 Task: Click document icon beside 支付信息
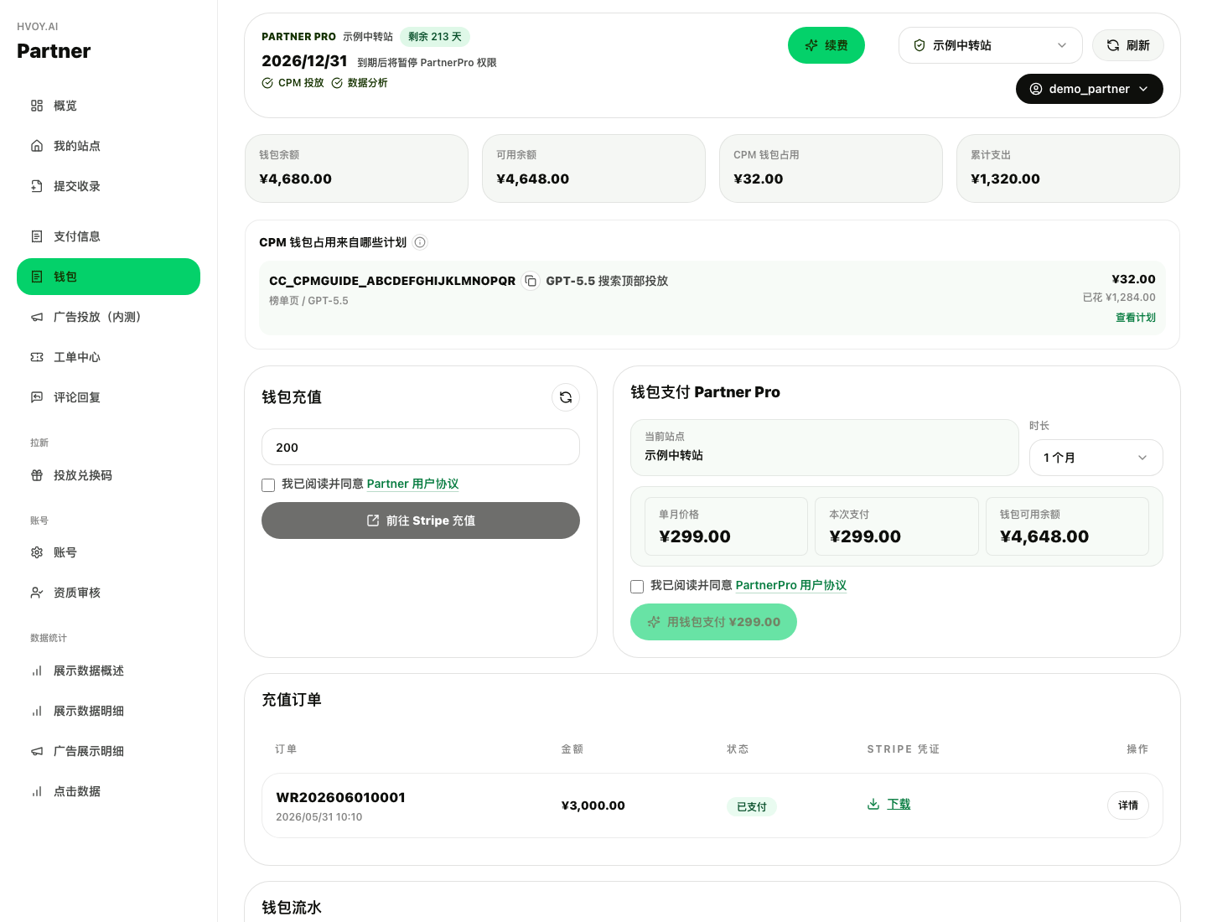[x=37, y=236]
